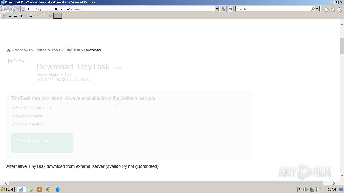
Task: Click the horizontal scrollbar thumb
Action: click(x=166, y=183)
